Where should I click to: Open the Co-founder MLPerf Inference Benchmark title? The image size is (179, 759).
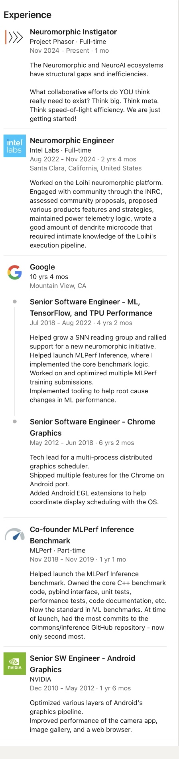tap(82, 535)
